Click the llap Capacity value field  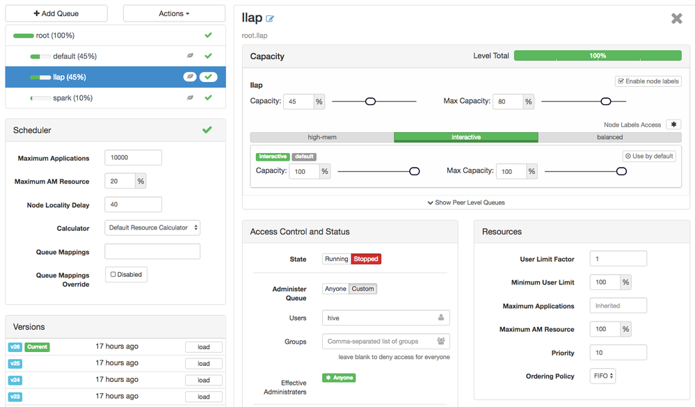point(298,102)
